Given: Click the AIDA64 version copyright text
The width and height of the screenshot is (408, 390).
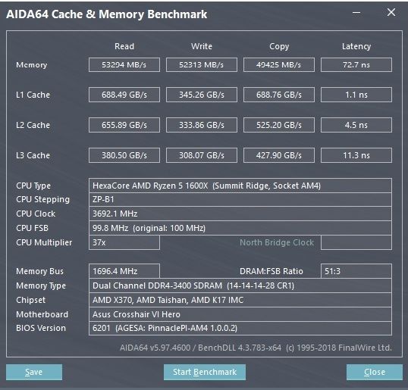Looking at the screenshot, I should point(256,348).
